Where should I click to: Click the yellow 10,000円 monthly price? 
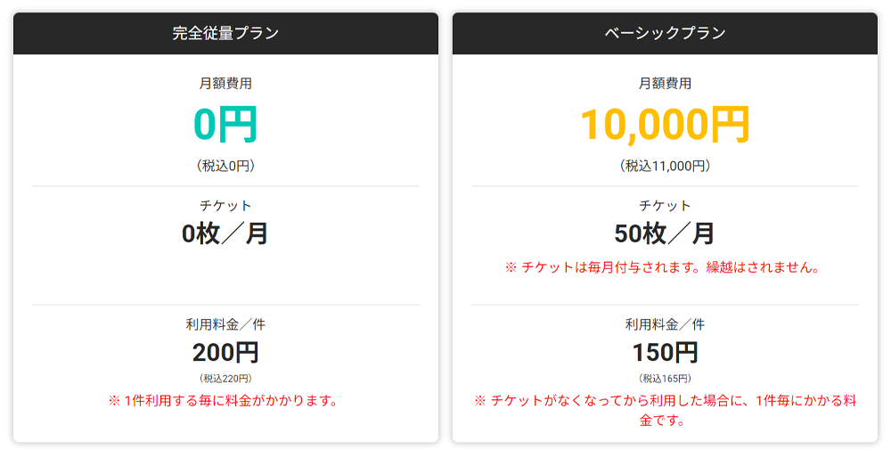tap(665, 126)
